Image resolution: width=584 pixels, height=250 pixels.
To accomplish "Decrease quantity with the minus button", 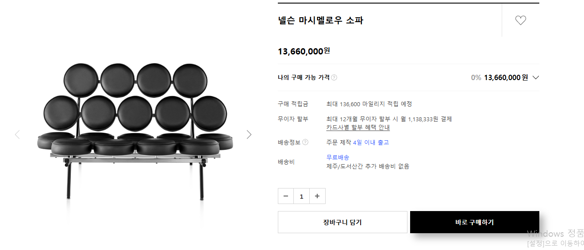I will (x=286, y=196).
